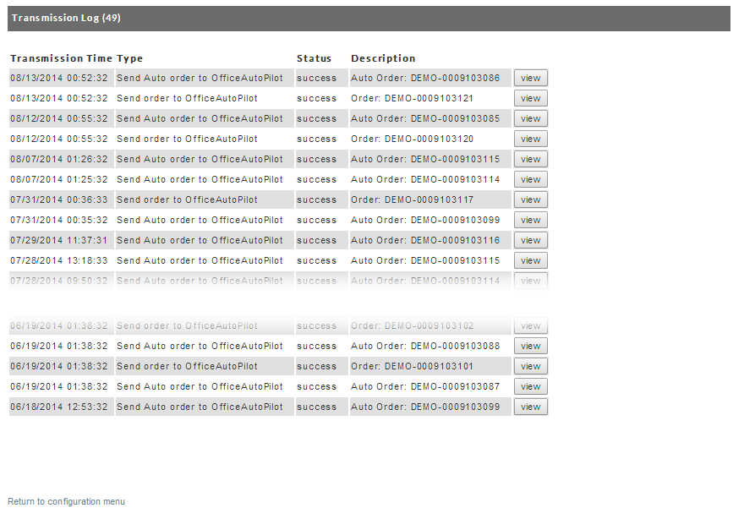View Auto Order DEMO-0009103116 entry

click(x=530, y=241)
